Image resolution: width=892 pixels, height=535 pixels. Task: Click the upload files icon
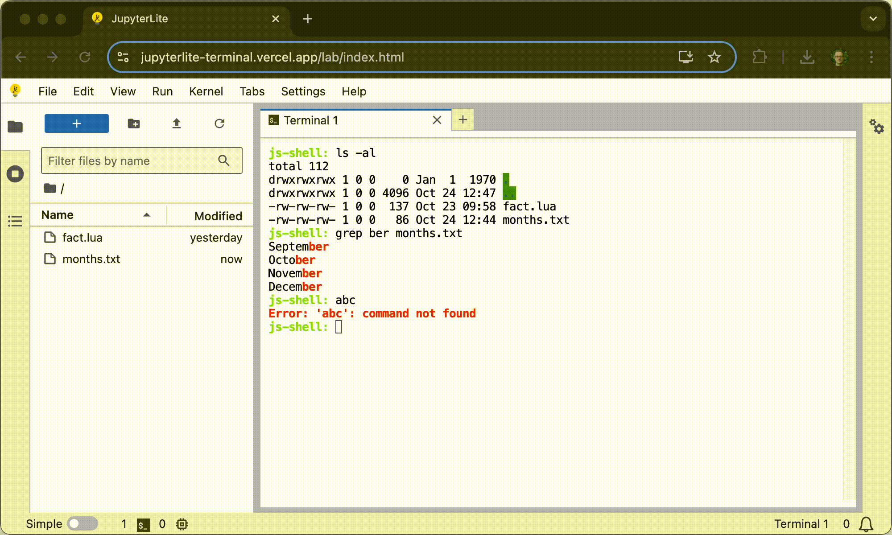point(177,123)
